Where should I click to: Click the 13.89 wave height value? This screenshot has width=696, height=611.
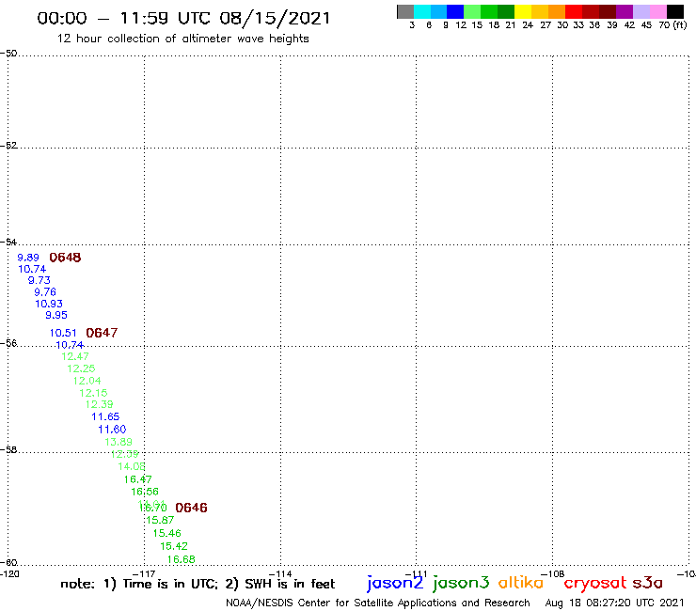point(119,442)
